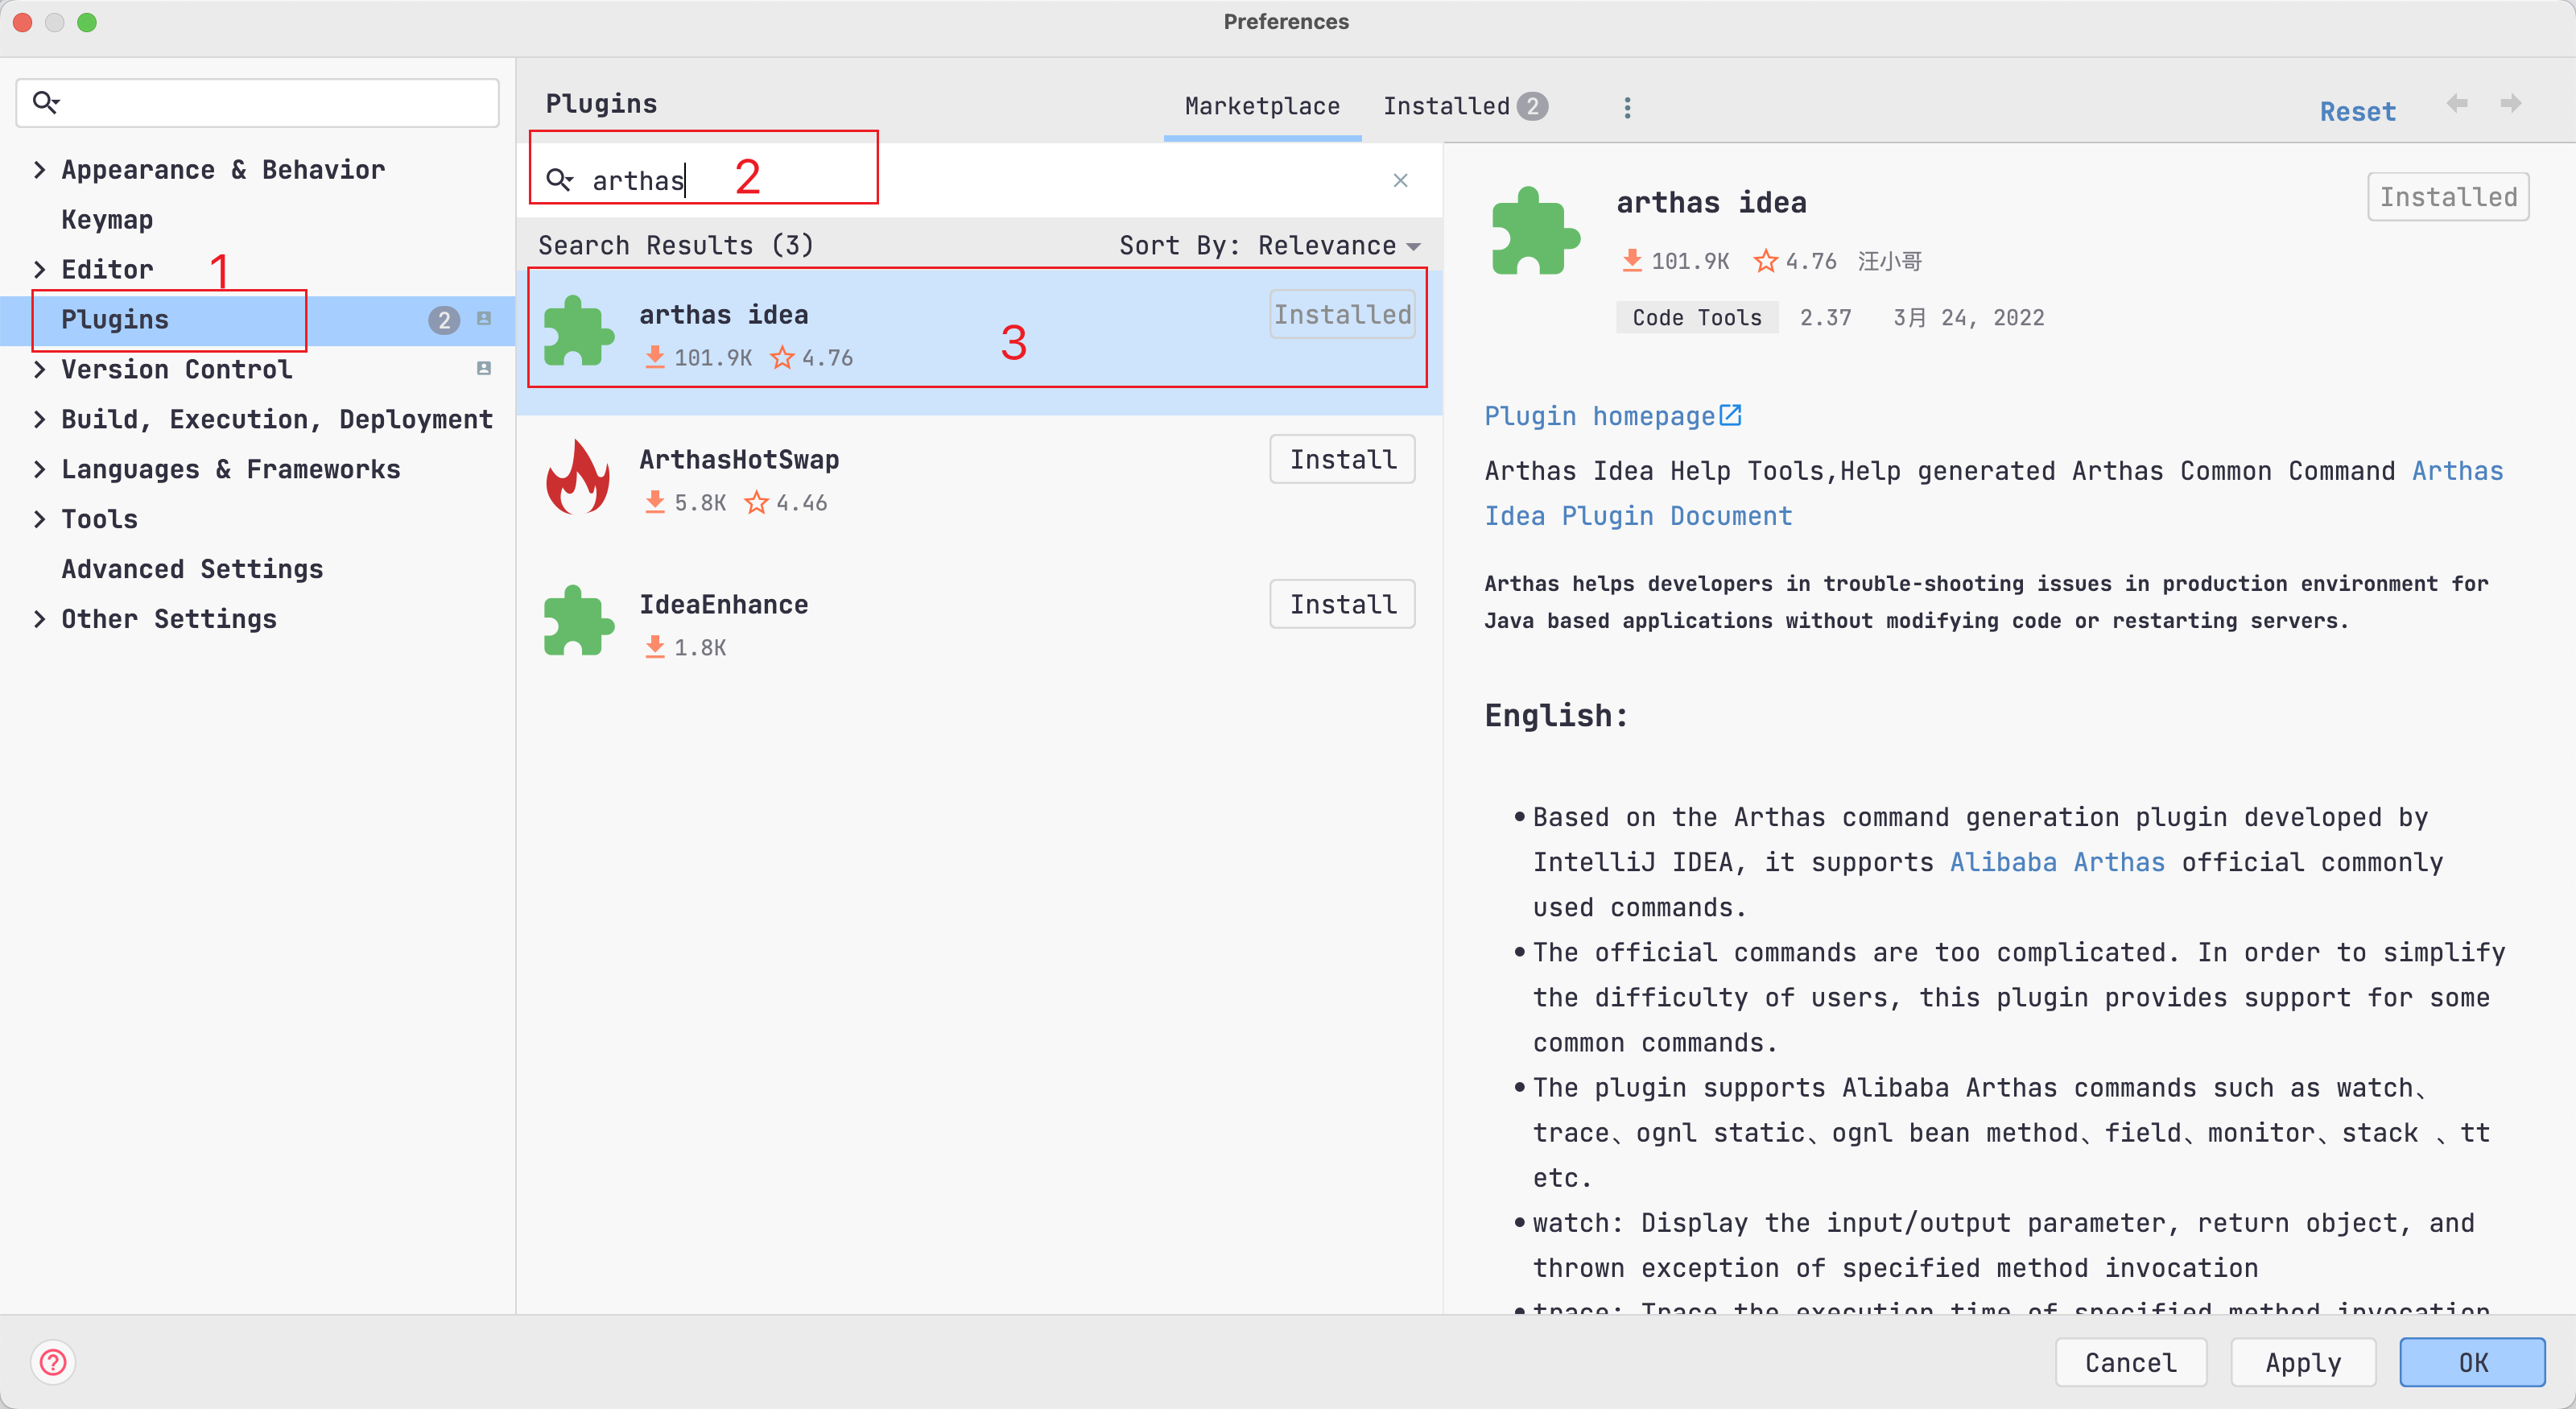Screen dimensions: 2576x1409
Task: Clear the arthas plugin search text
Action: click(x=1400, y=180)
